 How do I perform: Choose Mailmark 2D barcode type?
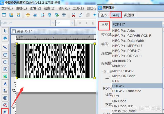pyautogui.click(x=137, y=61)
